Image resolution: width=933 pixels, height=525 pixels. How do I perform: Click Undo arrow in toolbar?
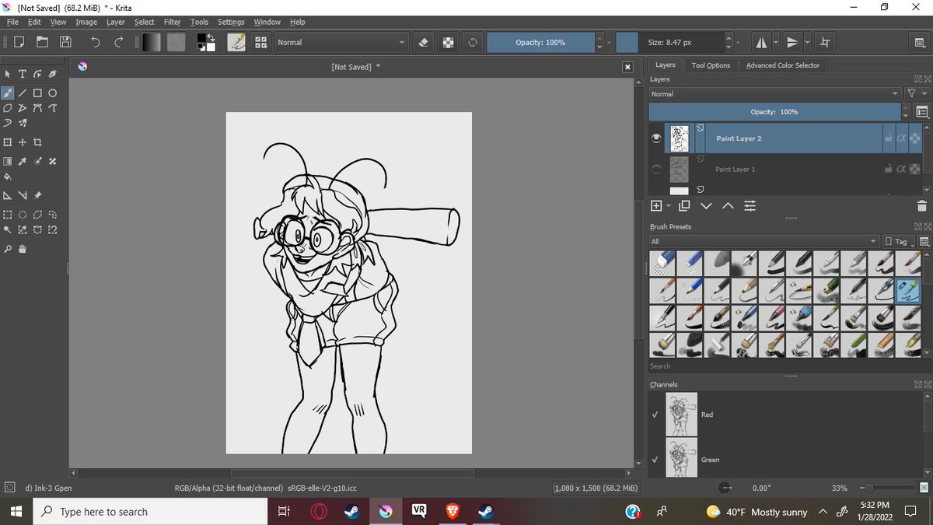tap(95, 42)
